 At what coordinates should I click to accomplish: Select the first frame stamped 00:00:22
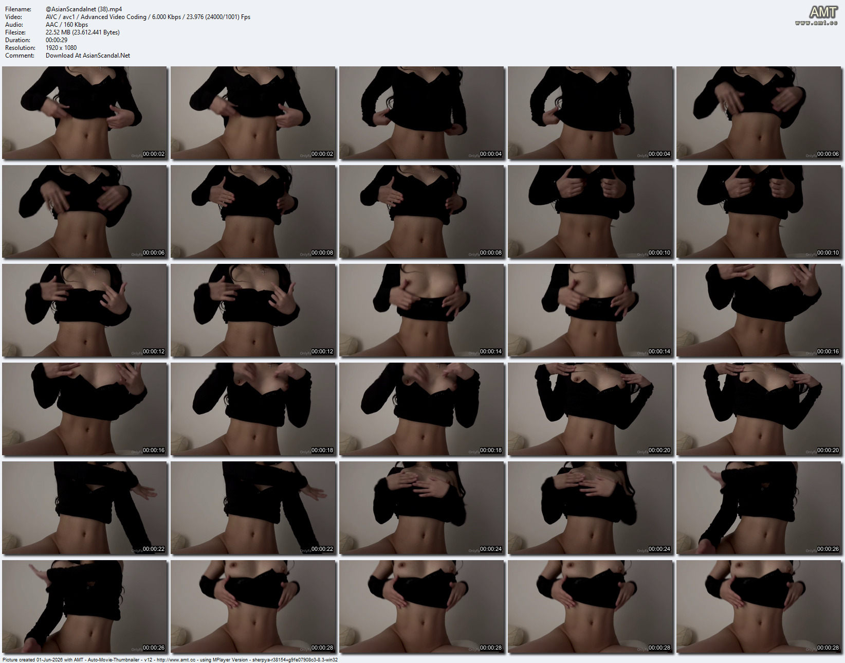85,508
